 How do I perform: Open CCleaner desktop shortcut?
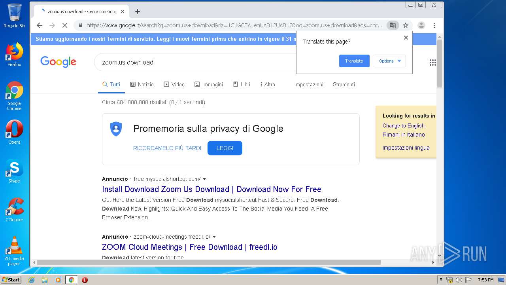tap(14, 210)
